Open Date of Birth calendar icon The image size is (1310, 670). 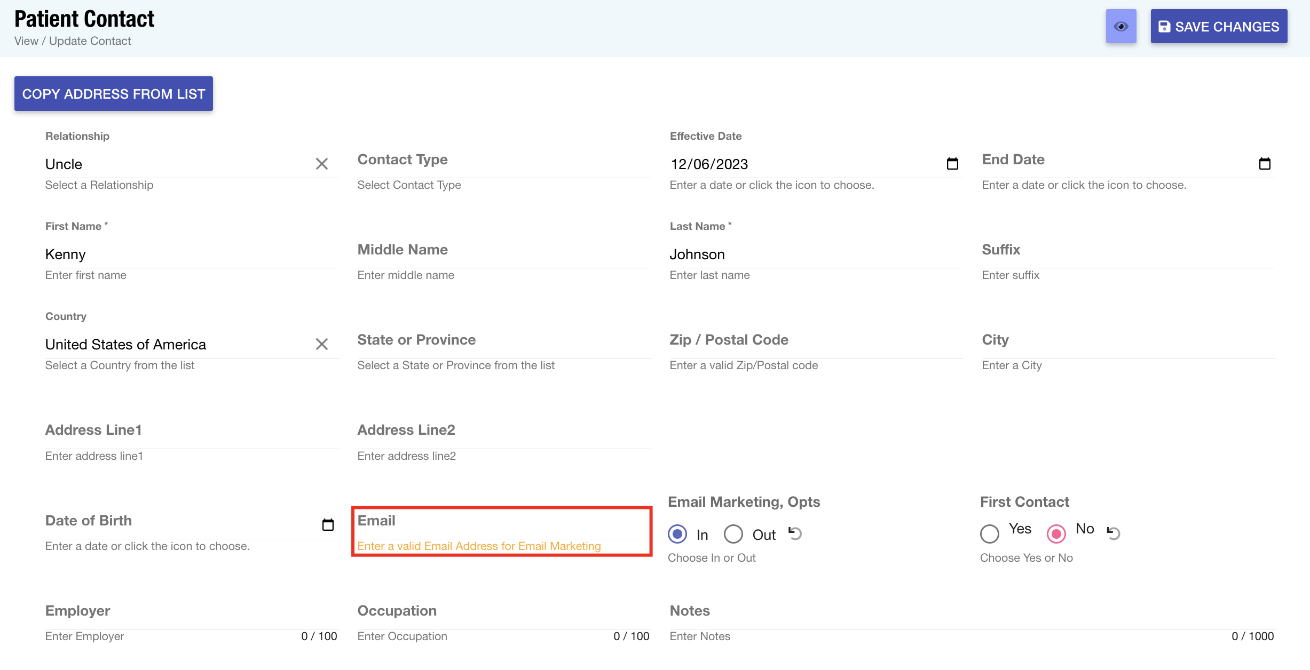[x=328, y=524]
